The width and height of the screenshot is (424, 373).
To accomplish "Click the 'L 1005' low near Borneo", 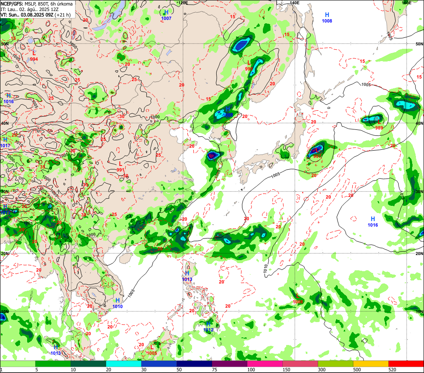I will pos(152,350).
